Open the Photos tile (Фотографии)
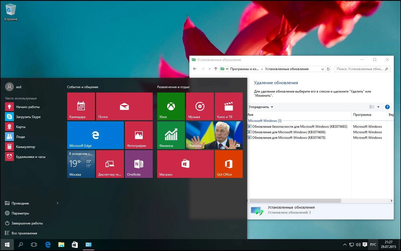The height and width of the screenshot is (251, 401). pos(139,135)
